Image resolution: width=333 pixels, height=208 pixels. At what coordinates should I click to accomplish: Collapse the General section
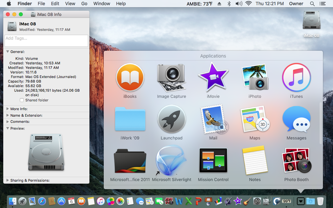(8, 52)
